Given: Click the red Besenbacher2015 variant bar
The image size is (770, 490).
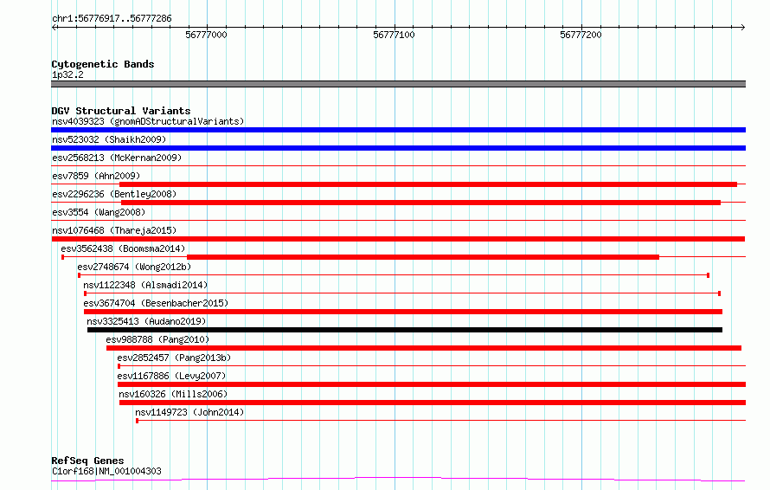Looking at the screenshot, I should (x=403, y=312).
